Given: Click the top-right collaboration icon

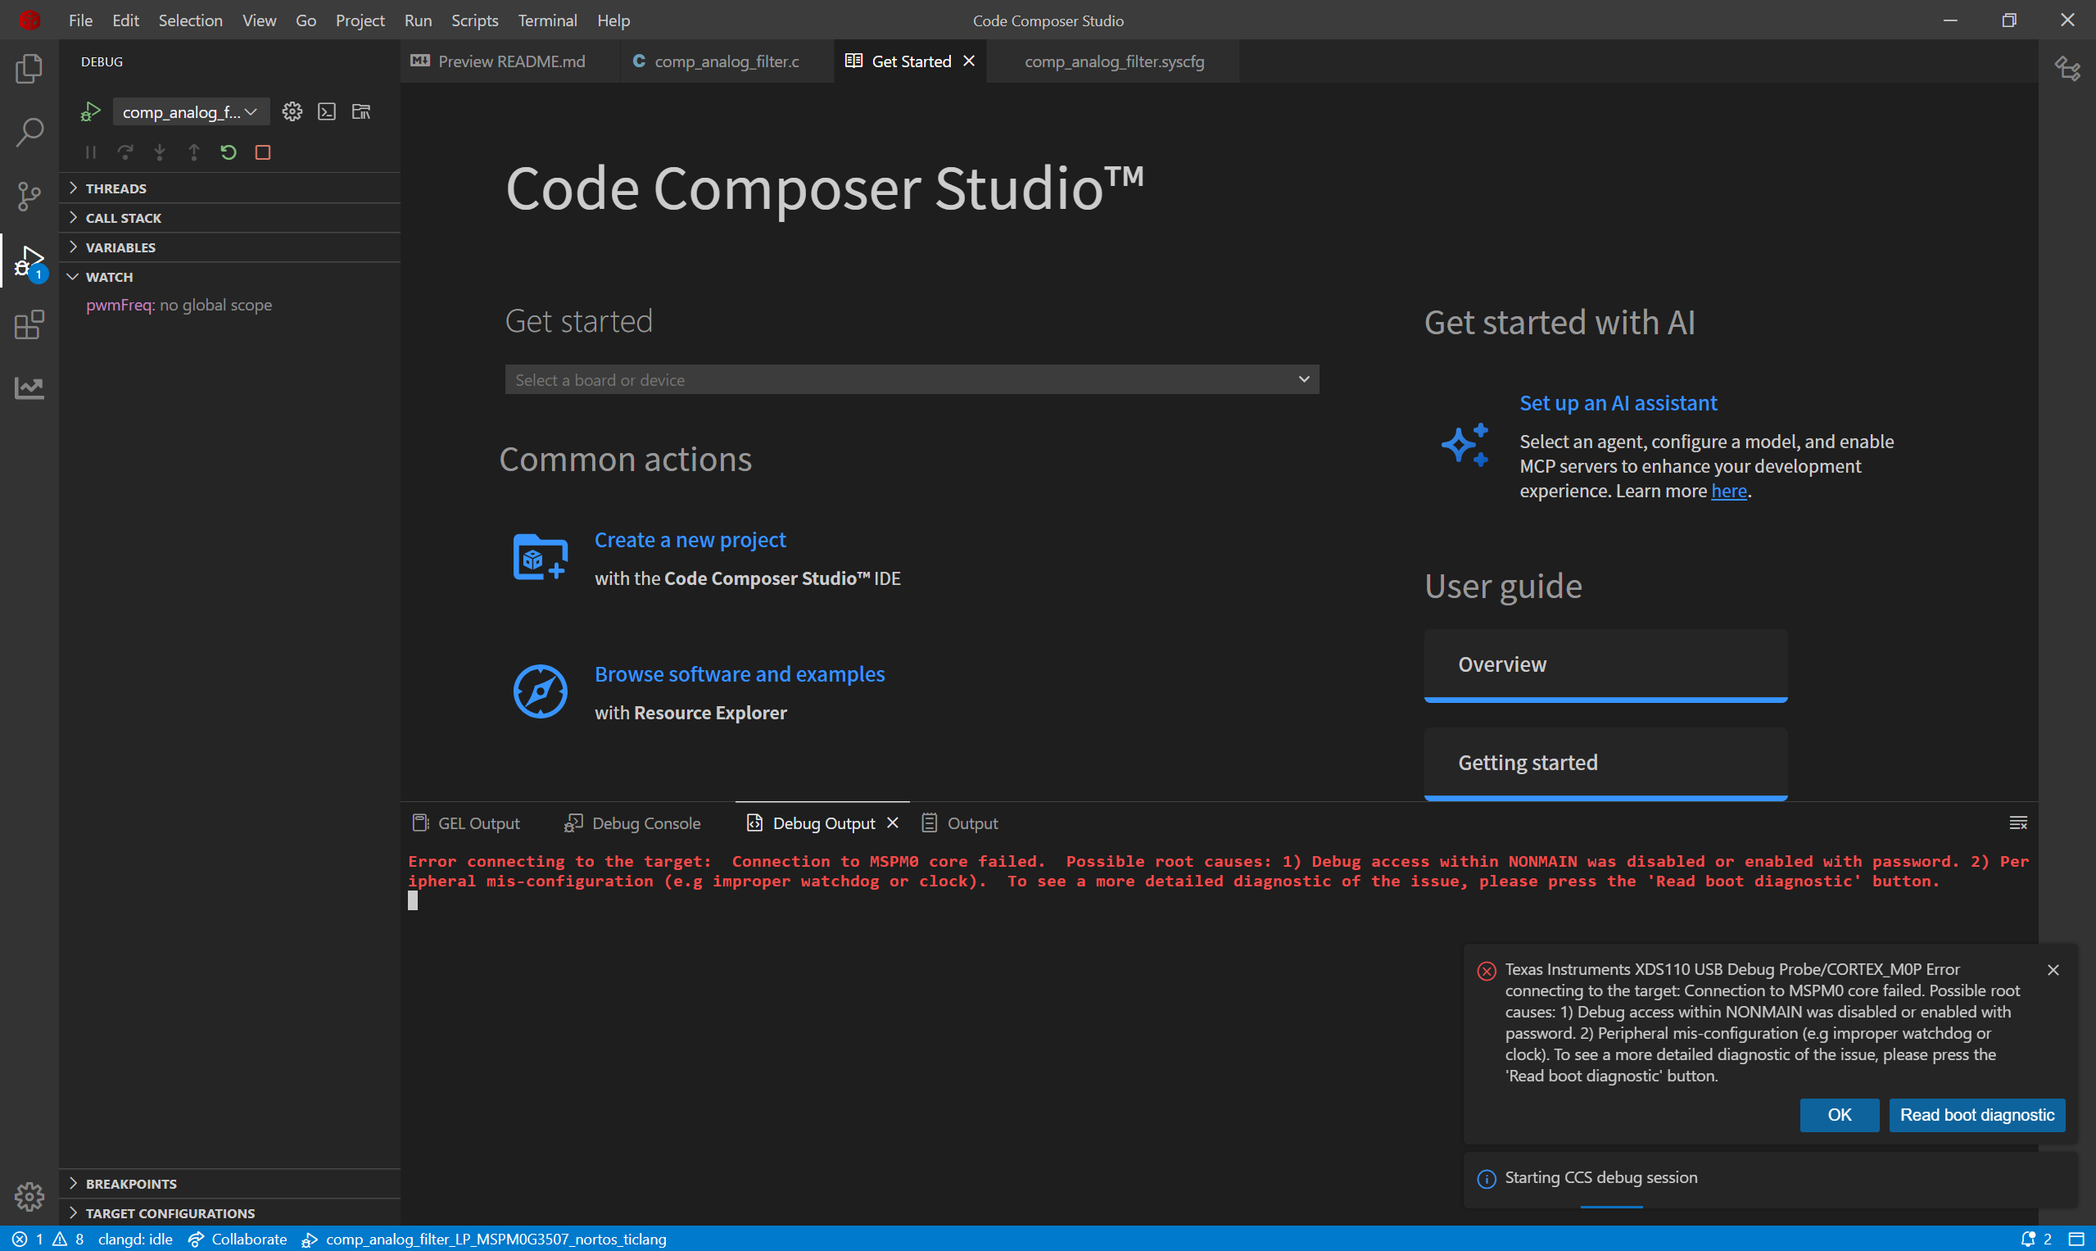Looking at the screenshot, I should [2067, 67].
